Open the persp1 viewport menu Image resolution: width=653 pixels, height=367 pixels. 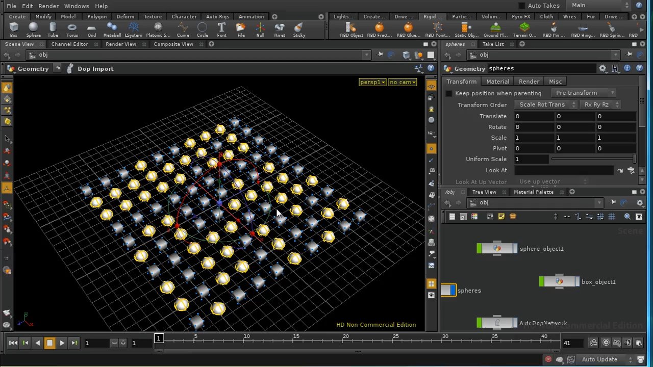coord(372,82)
